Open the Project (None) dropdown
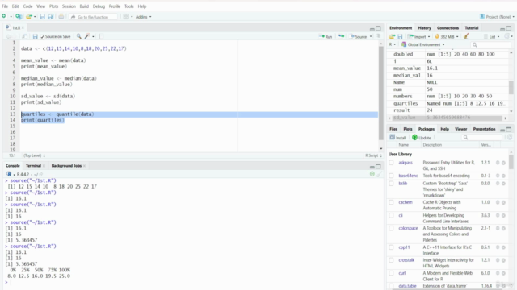 click(497, 17)
